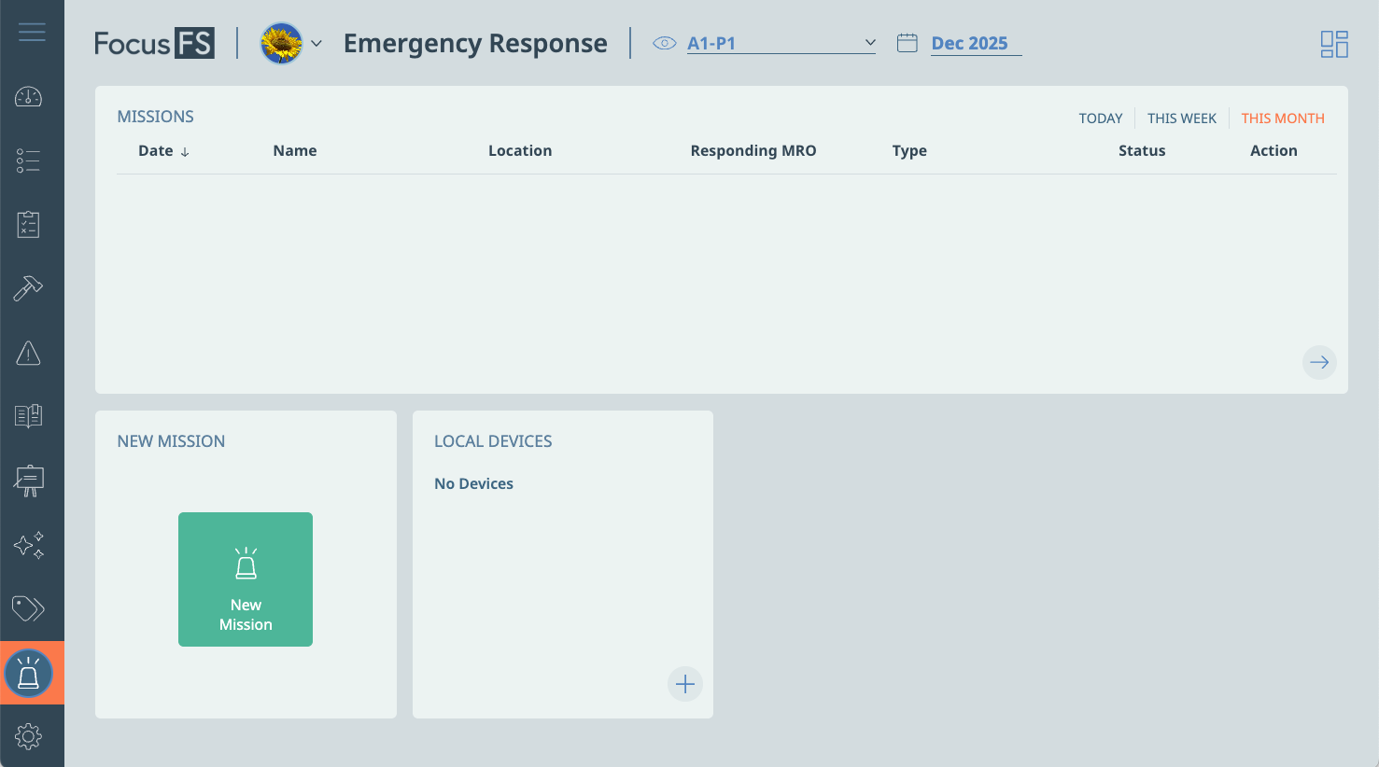Open the presentation board icon in sidebar
This screenshot has height=767, width=1379.
[x=28, y=481]
